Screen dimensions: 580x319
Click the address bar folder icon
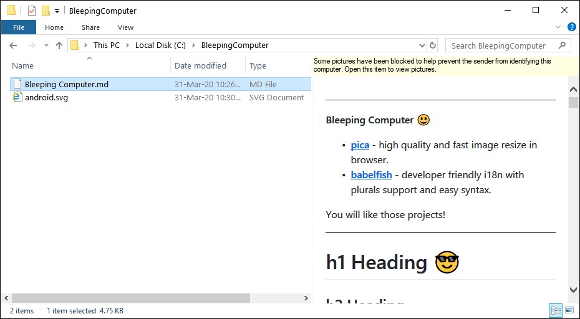point(75,45)
